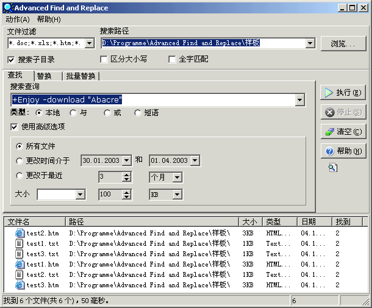372x308 pixels.
Task: Enable the 区分大小写 checkbox
Action: tap(104, 59)
